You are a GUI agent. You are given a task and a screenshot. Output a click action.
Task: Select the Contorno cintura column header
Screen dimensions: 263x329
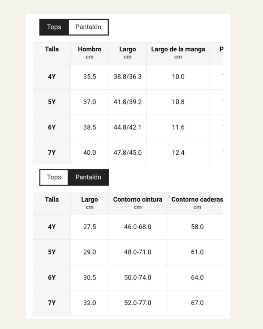138,203
